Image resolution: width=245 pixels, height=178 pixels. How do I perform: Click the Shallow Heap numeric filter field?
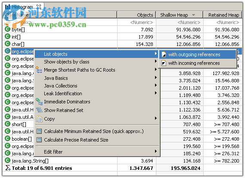pyautogui.click(x=180, y=22)
